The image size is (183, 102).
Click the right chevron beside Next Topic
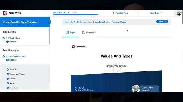tap(162, 13)
